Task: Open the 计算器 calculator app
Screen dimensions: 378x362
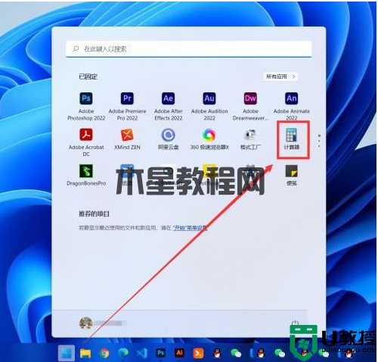Action: (292, 139)
